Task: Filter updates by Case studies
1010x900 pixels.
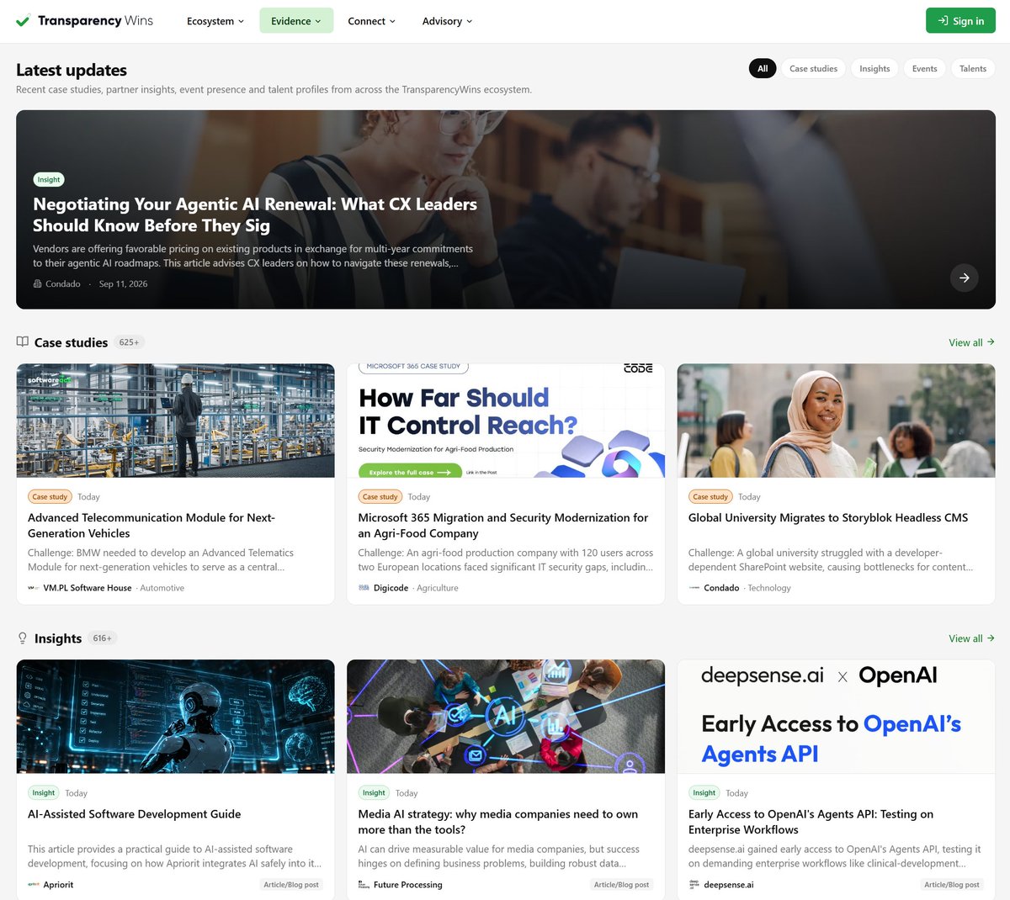Action: (x=813, y=69)
